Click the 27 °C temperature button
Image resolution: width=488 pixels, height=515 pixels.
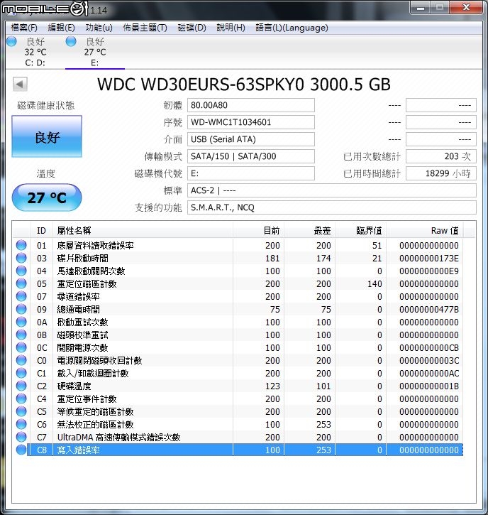(47, 197)
